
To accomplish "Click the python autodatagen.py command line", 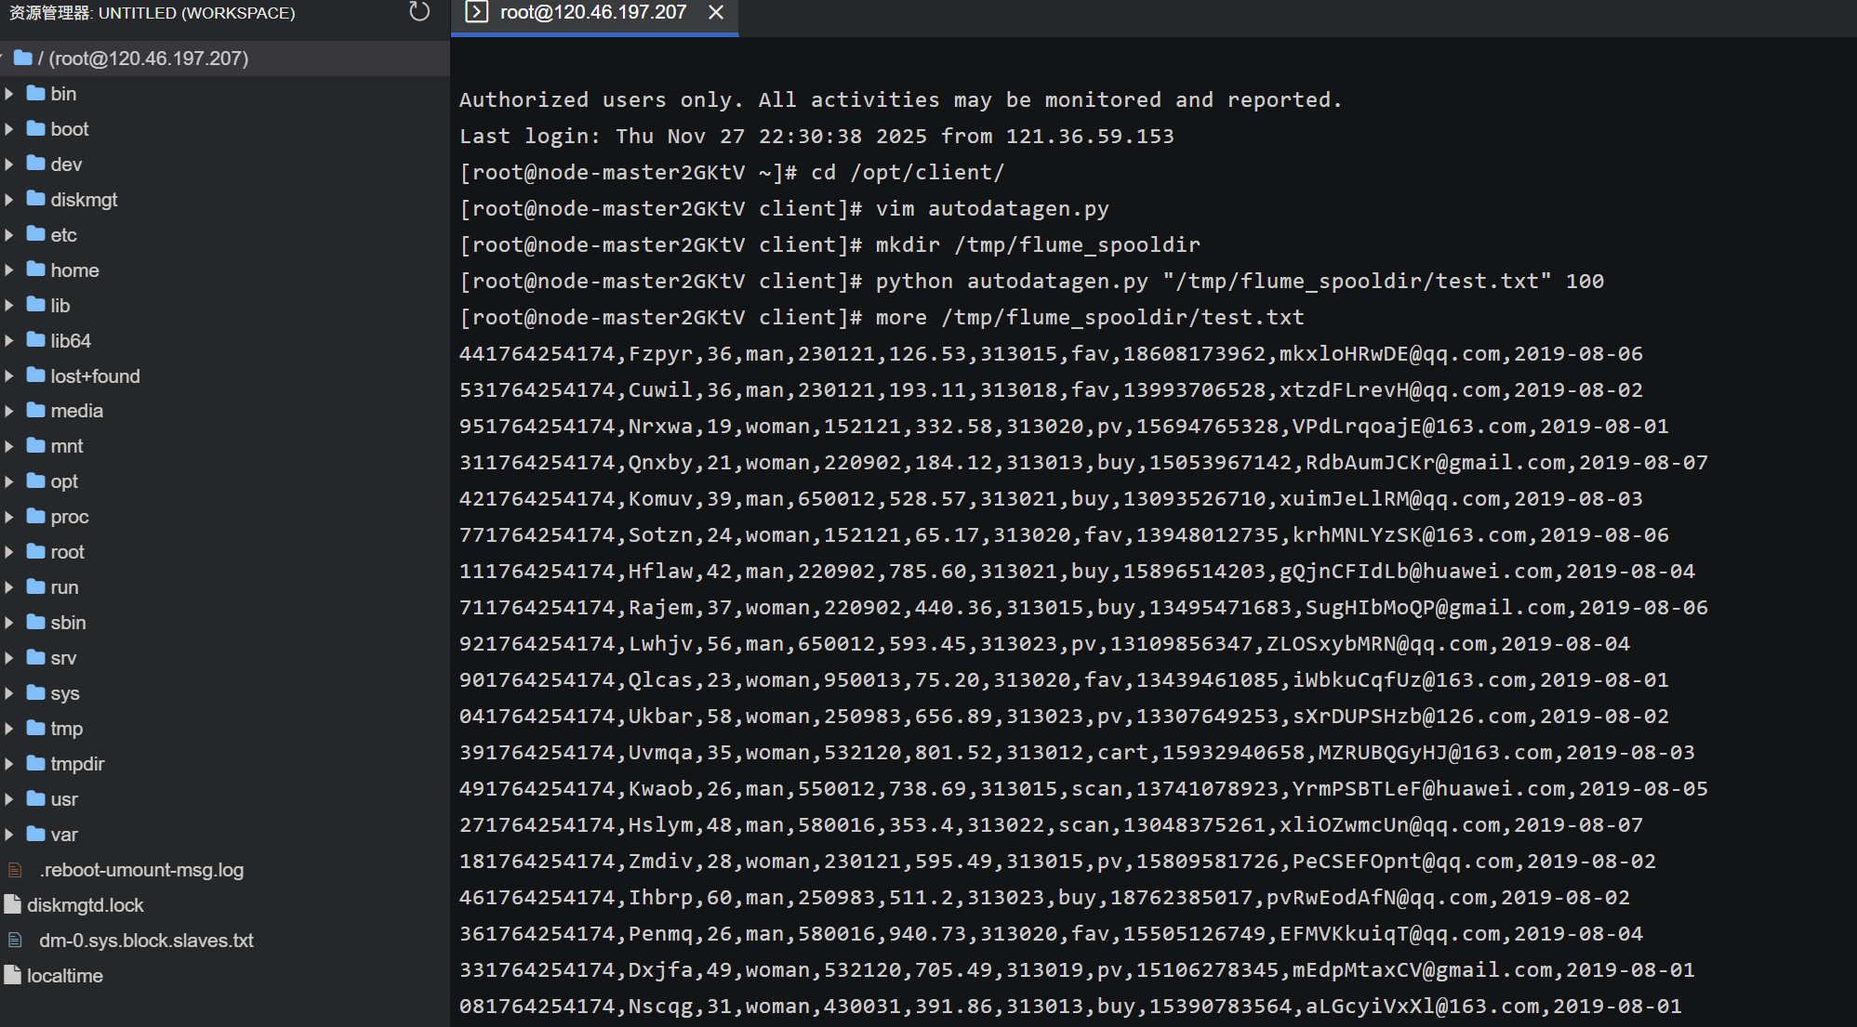I will click(x=1031, y=281).
